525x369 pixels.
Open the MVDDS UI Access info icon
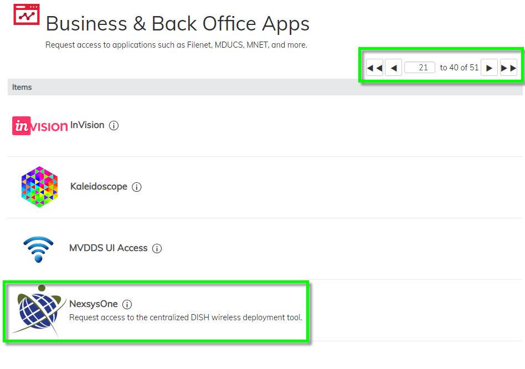click(x=157, y=248)
